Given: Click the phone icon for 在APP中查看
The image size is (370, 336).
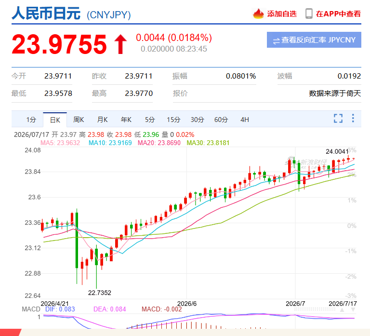Looking at the screenshot, I should pos(309,13).
